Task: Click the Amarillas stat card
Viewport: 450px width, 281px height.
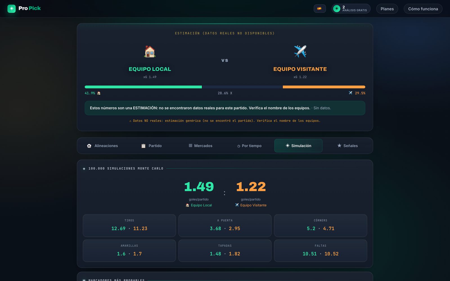Action: (129, 251)
